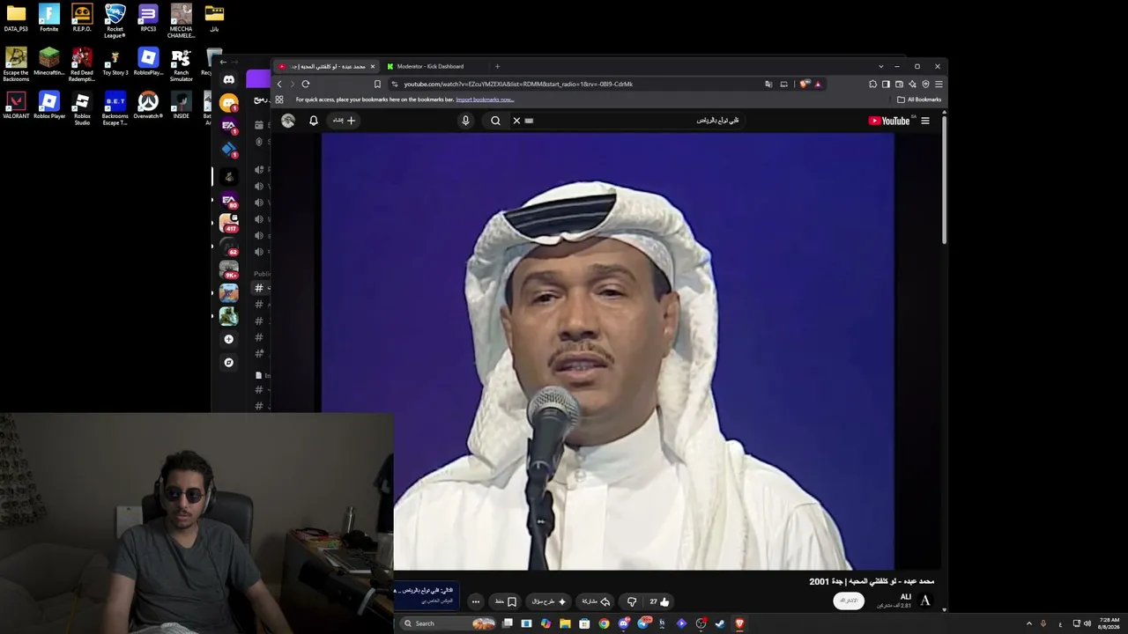The height and width of the screenshot is (634, 1128).
Task: Go back in browser history
Action: 279,84
